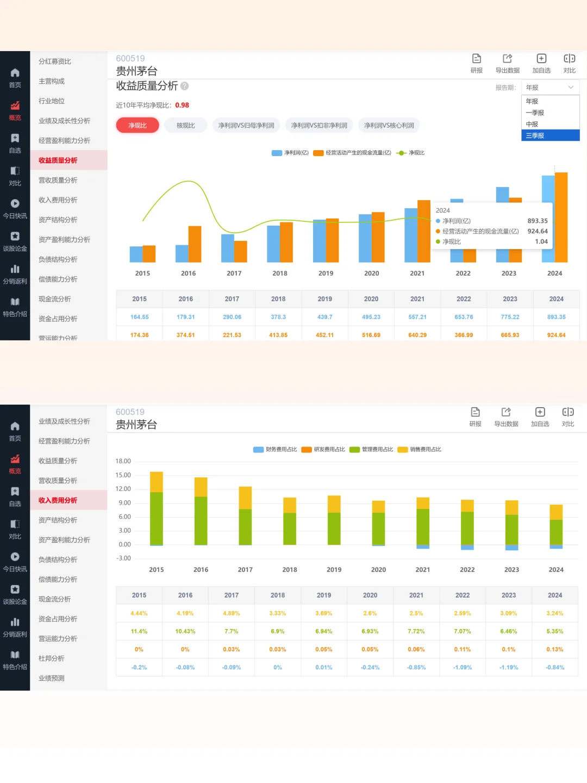587x783 pixels.
Task: Choose 中报 in report period list
Action: point(550,125)
